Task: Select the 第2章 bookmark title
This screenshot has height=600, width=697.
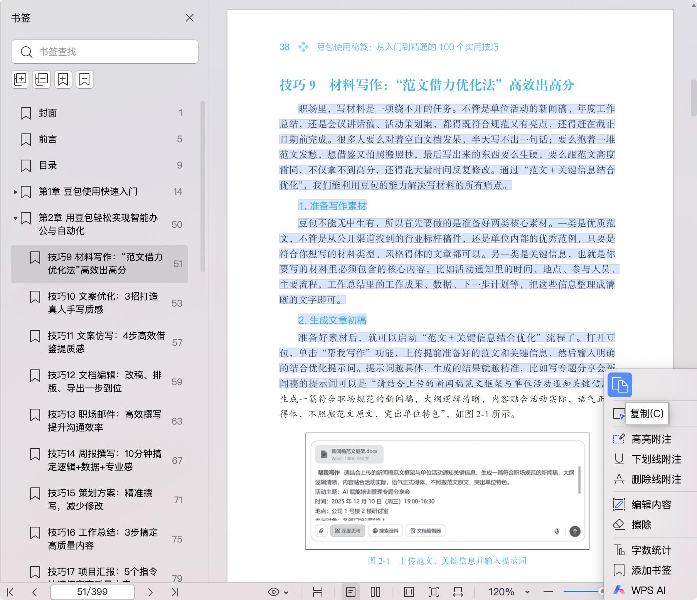Action: (x=98, y=224)
